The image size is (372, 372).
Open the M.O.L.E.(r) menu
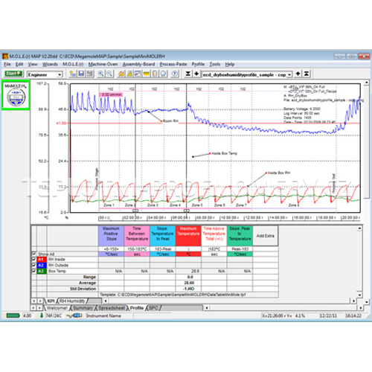[73, 64]
